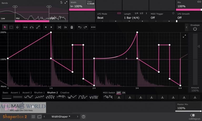The height and width of the screenshot is (121, 202).
Task: Open the Accent 1 waves tab
Action: [15, 93]
